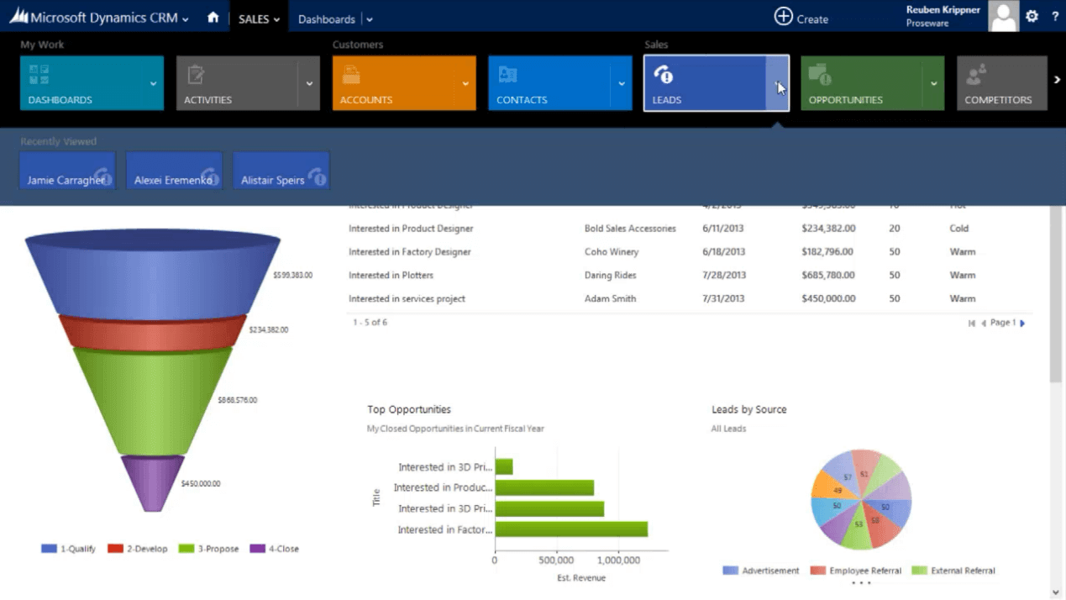Select the Contacts tile
1066x600 pixels.
pyautogui.click(x=553, y=82)
